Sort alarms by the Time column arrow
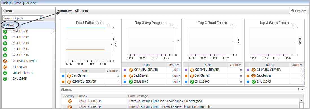 tap(87, 96)
